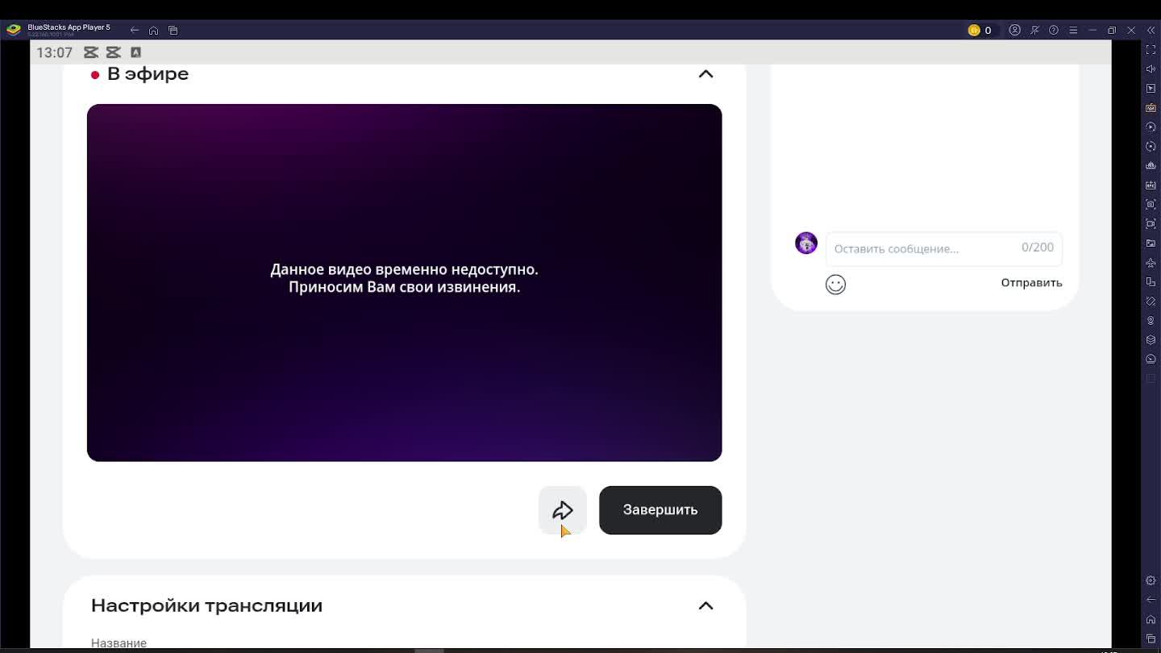Click the home icon at sidebar bottom

coord(1151,619)
